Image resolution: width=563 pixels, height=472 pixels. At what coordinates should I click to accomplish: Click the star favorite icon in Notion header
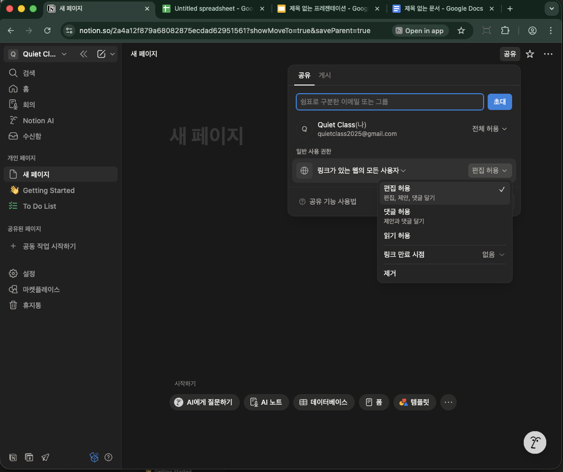tap(530, 54)
